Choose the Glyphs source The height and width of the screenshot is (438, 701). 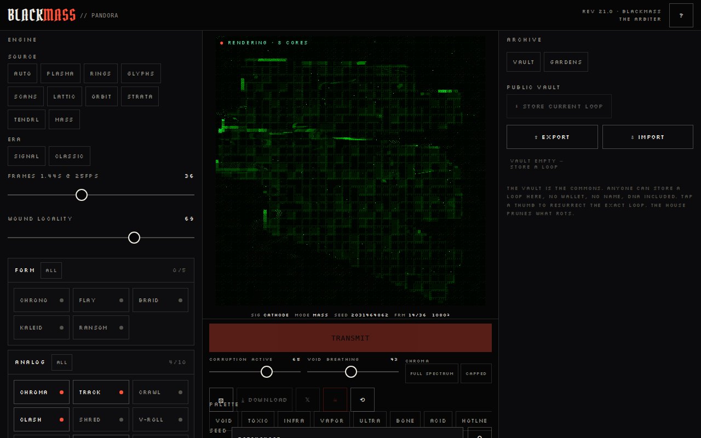pos(141,73)
